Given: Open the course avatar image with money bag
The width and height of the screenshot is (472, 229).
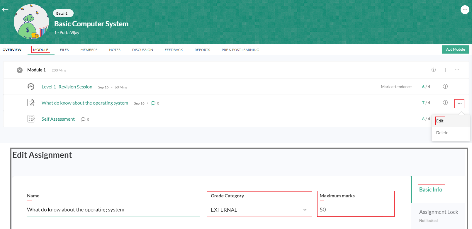Looking at the screenshot, I should point(31,22).
